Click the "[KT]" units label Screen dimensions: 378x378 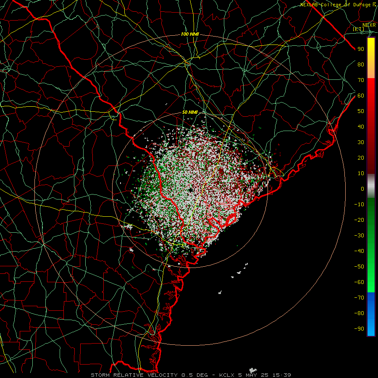tap(359, 29)
